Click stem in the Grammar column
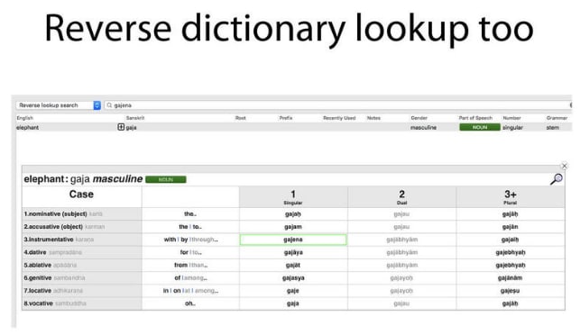580x335 pixels. point(553,127)
